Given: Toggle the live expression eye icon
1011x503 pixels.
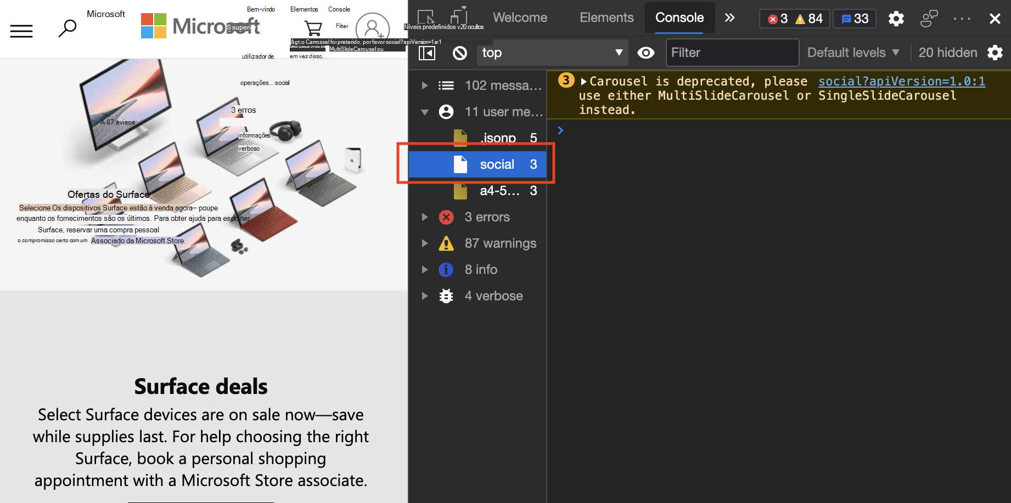Looking at the screenshot, I should click(x=646, y=53).
